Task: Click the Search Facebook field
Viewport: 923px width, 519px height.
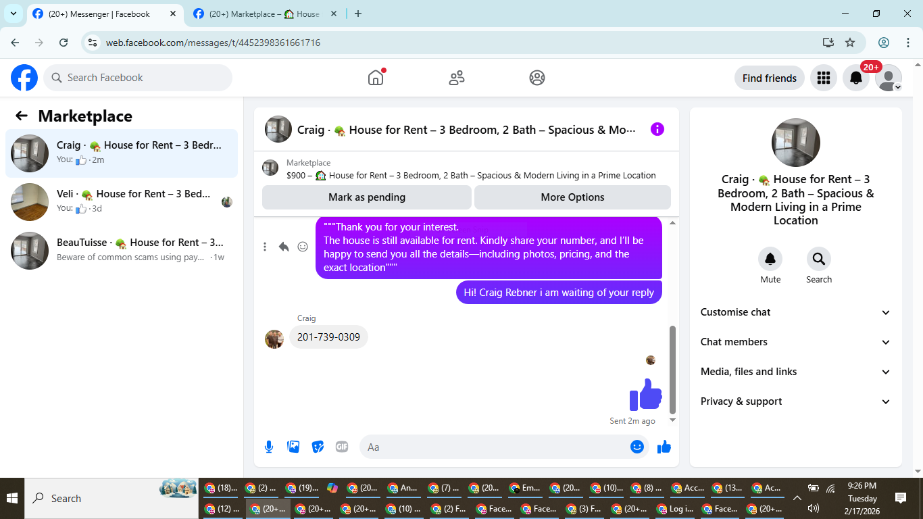Action: point(138,78)
